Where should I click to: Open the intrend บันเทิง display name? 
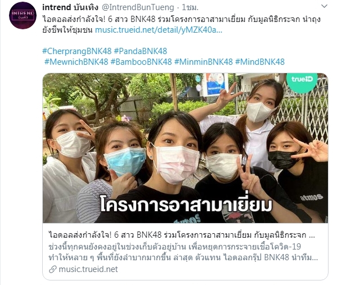pyautogui.click(x=70, y=7)
